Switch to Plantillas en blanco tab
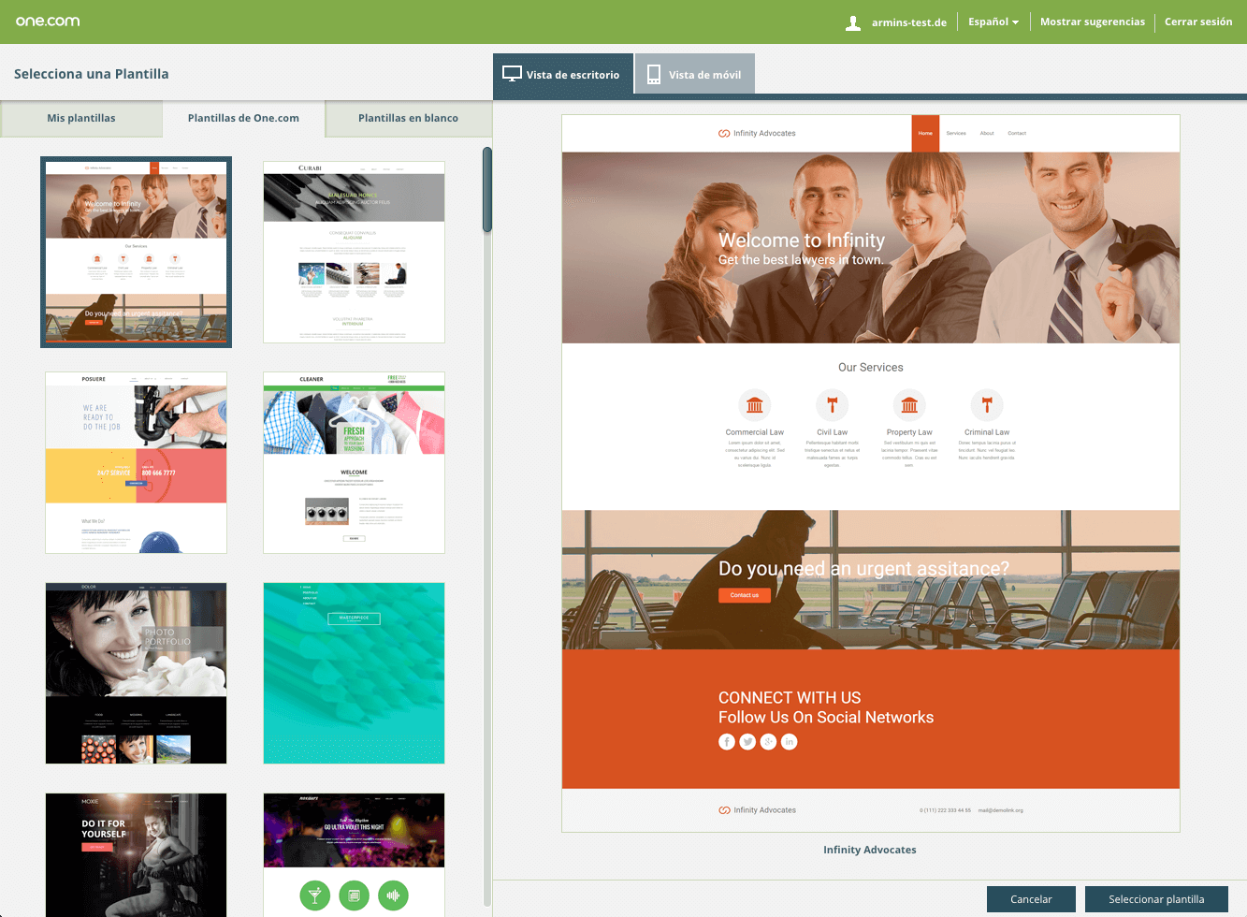This screenshot has height=917, width=1247. click(x=408, y=118)
